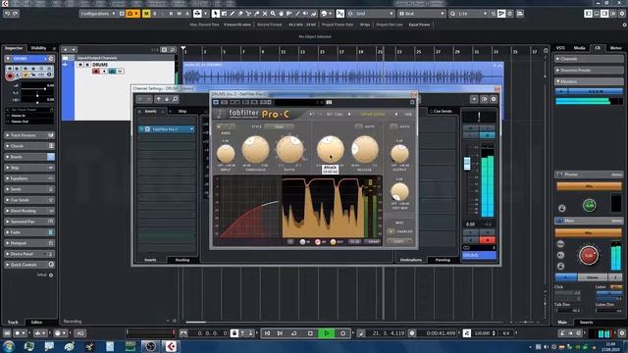Click the Release knob in Pro-C
Image resolution: width=628 pixels, height=353 pixels.
point(364,150)
